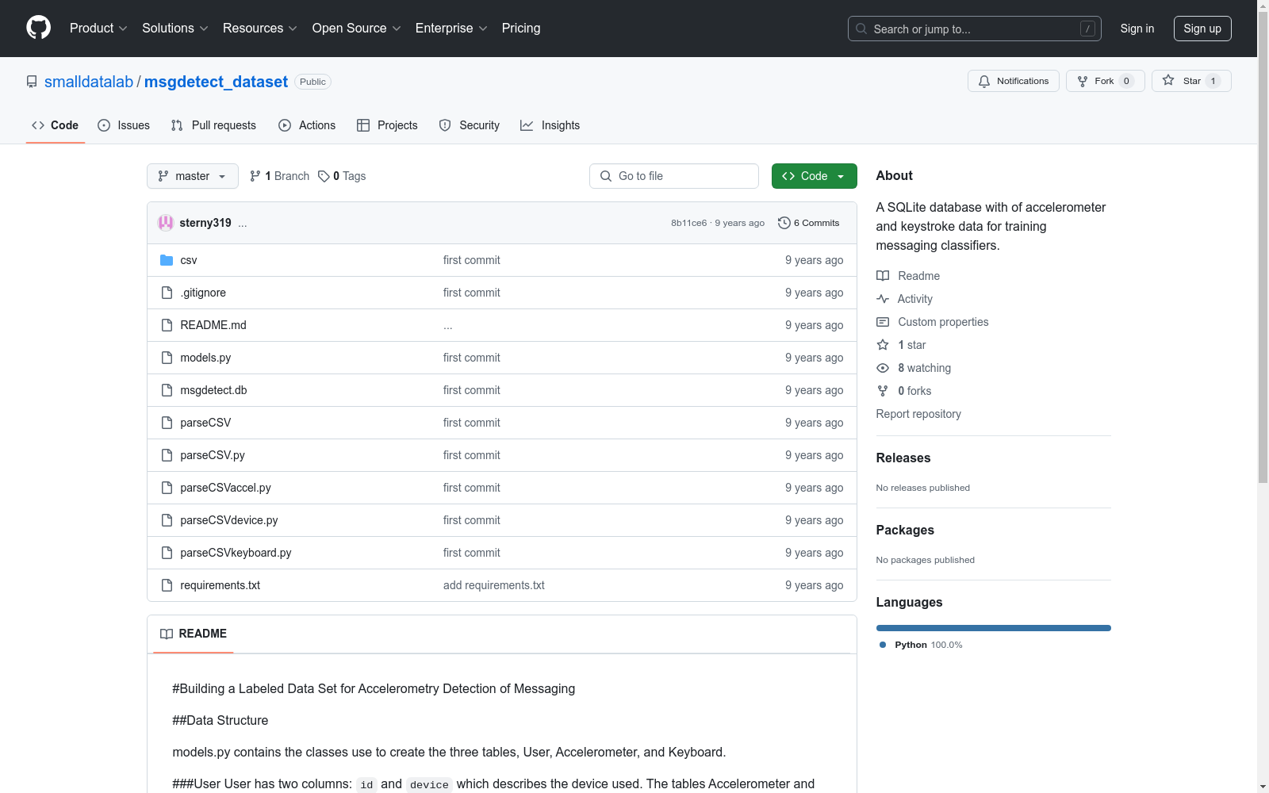Image resolution: width=1269 pixels, height=793 pixels.
Task: Click the Go to file input
Action: tap(674, 176)
